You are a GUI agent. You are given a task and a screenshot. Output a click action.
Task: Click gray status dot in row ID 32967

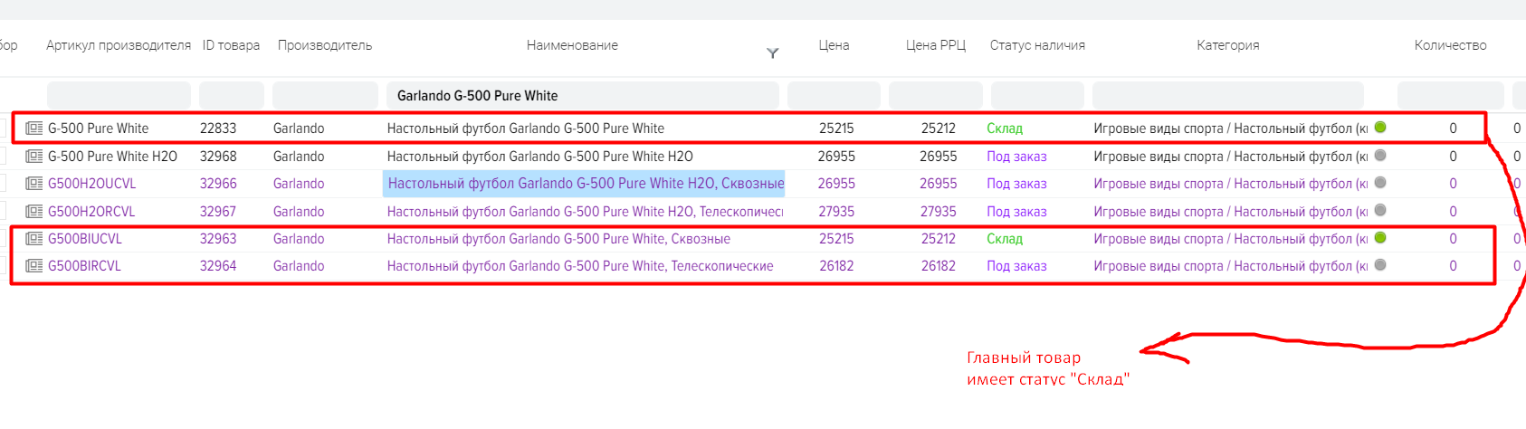click(x=1380, y=211)
